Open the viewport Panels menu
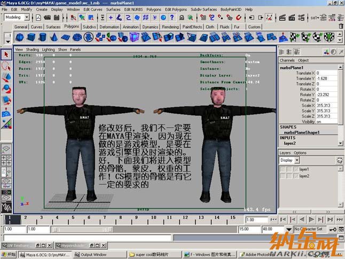 point(75,50)
